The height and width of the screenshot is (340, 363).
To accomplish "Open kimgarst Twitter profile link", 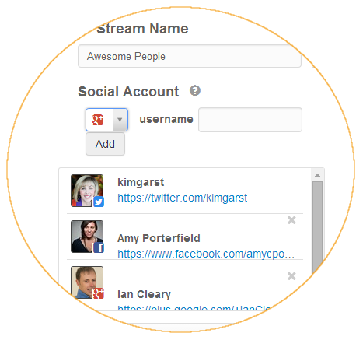I will tap(183, 198).
